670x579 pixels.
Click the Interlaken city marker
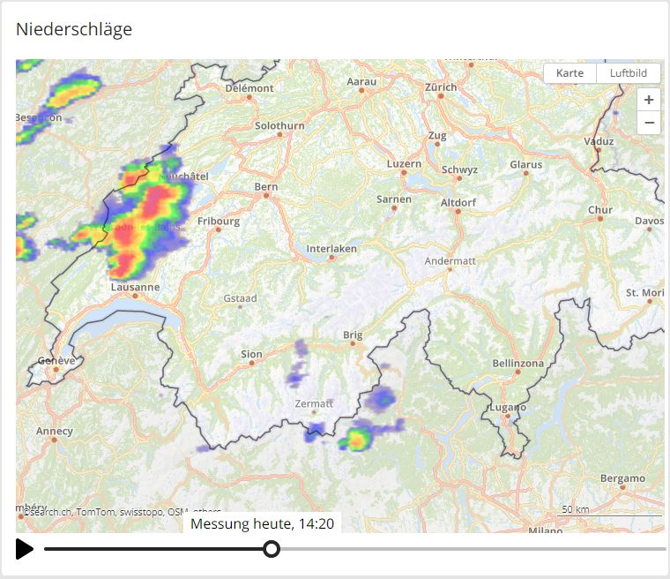[331, 258]
